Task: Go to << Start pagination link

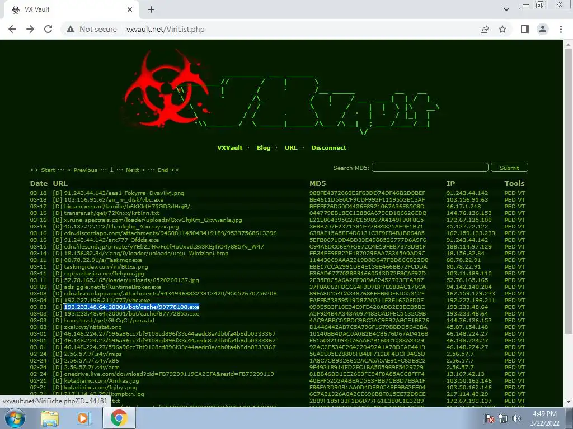Action: tap(43, 170)
